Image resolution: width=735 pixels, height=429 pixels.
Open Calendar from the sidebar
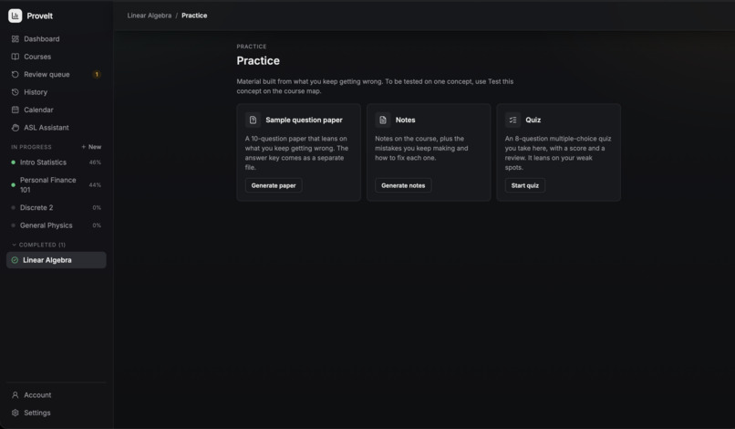[57, 110]
